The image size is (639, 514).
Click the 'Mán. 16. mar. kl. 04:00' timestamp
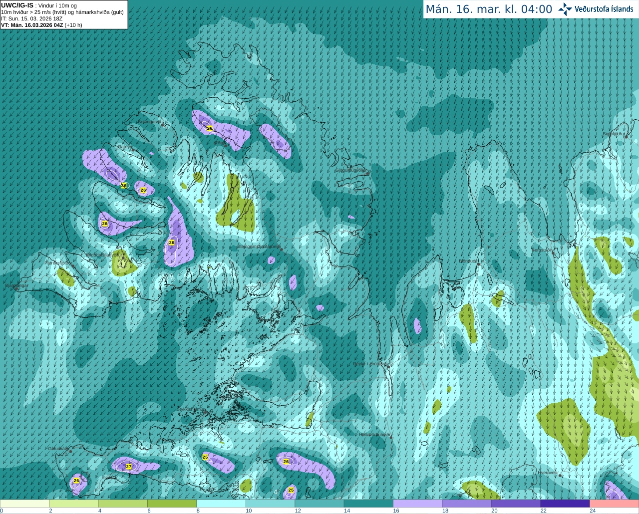click(x=489, y=9)
